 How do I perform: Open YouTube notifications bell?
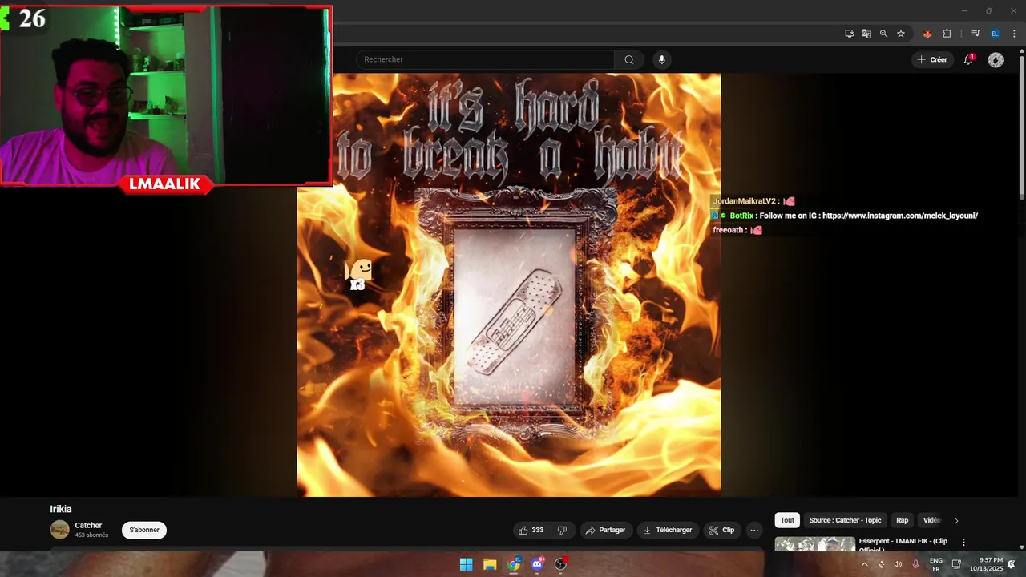click(968, 59)
